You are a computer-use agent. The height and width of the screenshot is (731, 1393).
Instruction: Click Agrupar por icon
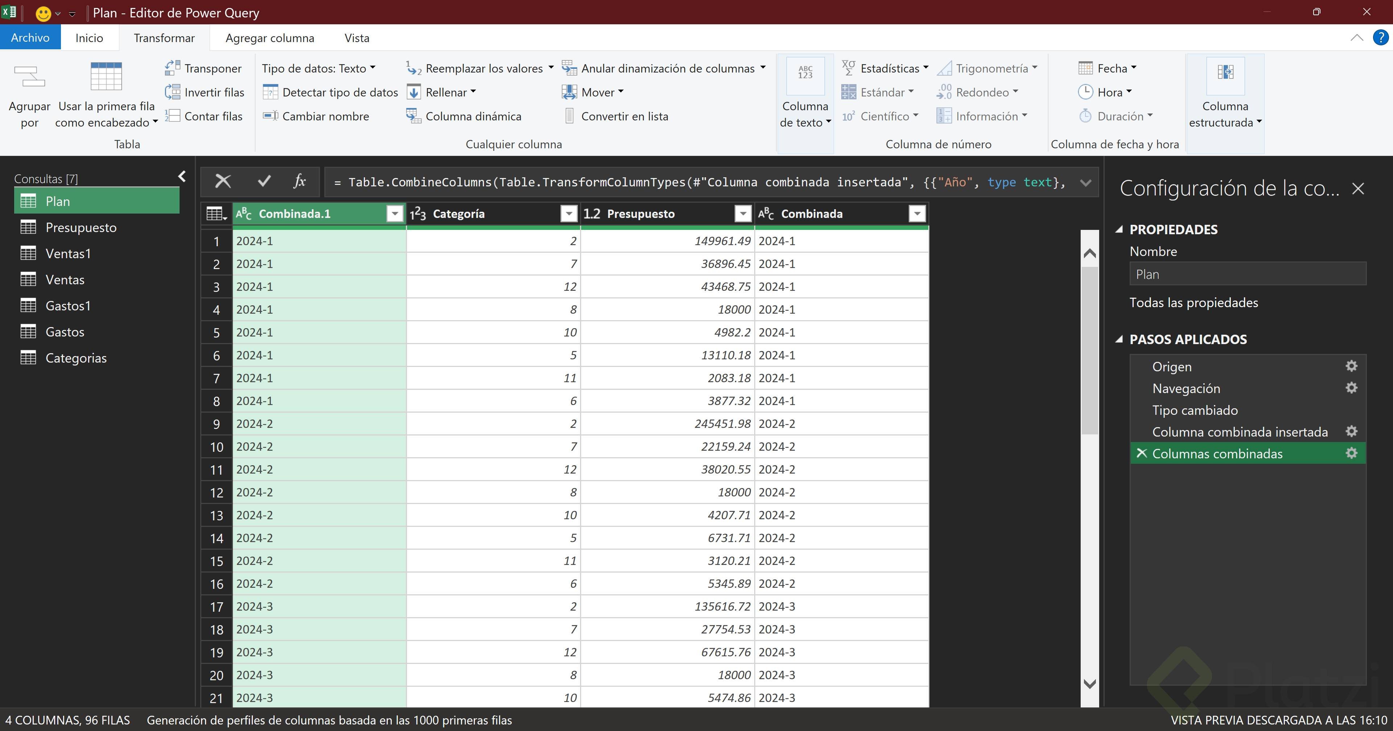click(29, 76)
